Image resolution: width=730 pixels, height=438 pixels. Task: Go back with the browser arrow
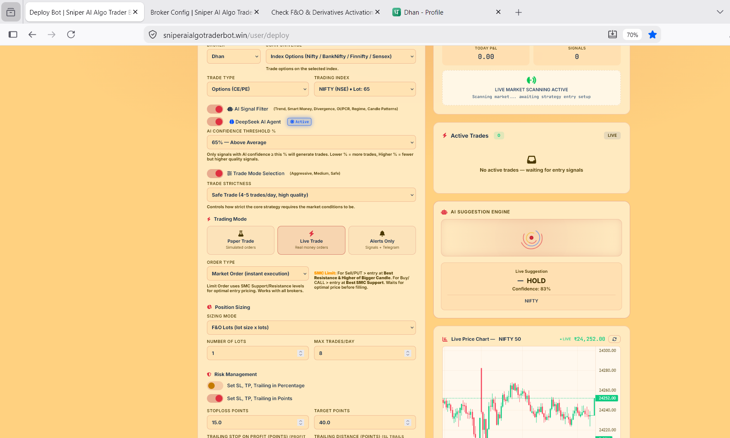32,34
